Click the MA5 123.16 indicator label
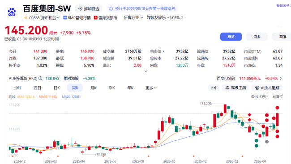 click(x=26, y=97)
